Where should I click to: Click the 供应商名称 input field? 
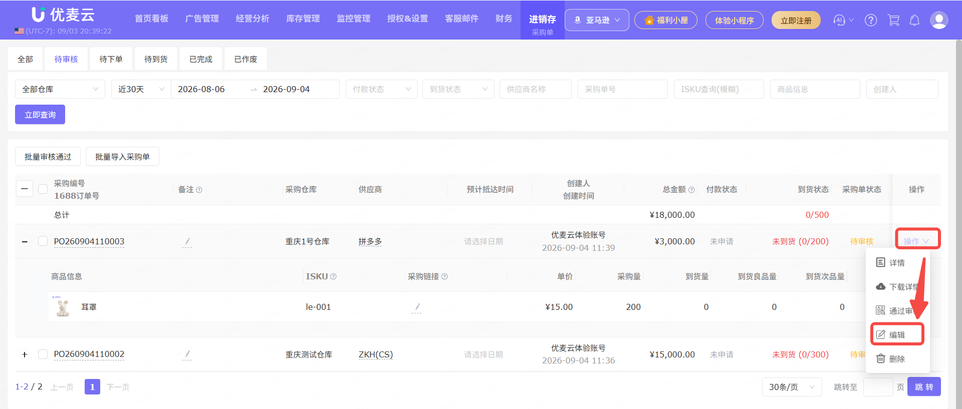[x=536, y=89]
